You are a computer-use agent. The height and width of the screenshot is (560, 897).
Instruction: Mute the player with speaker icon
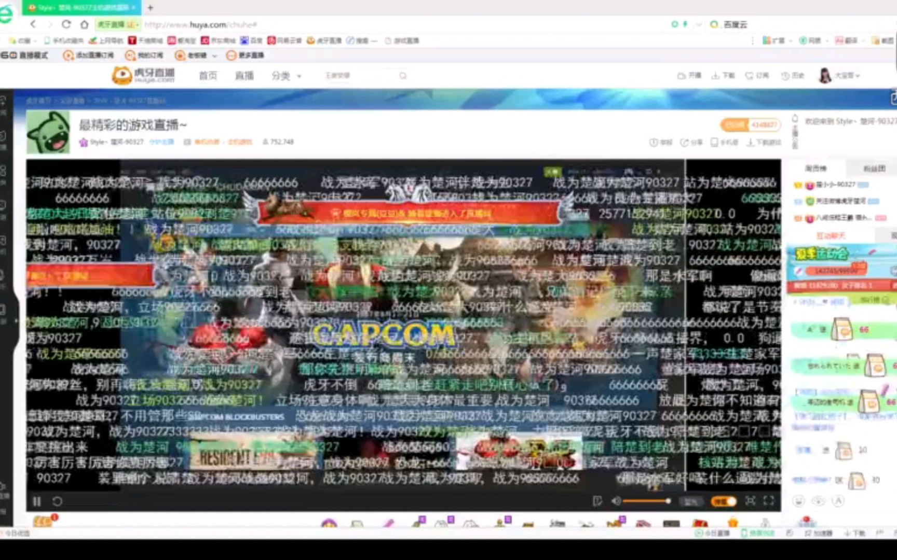coord(616,501)
